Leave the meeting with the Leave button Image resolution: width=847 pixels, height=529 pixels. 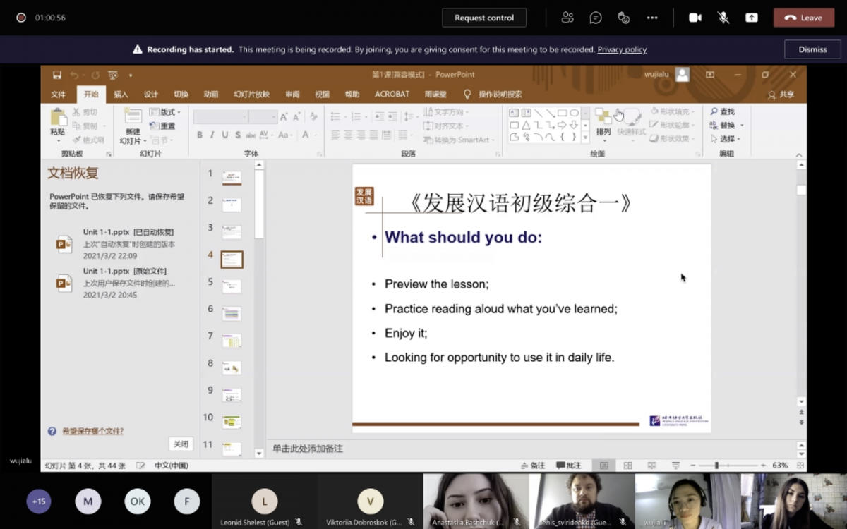tap(804, 18)
